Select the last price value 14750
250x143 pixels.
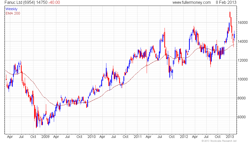[42, 2]
